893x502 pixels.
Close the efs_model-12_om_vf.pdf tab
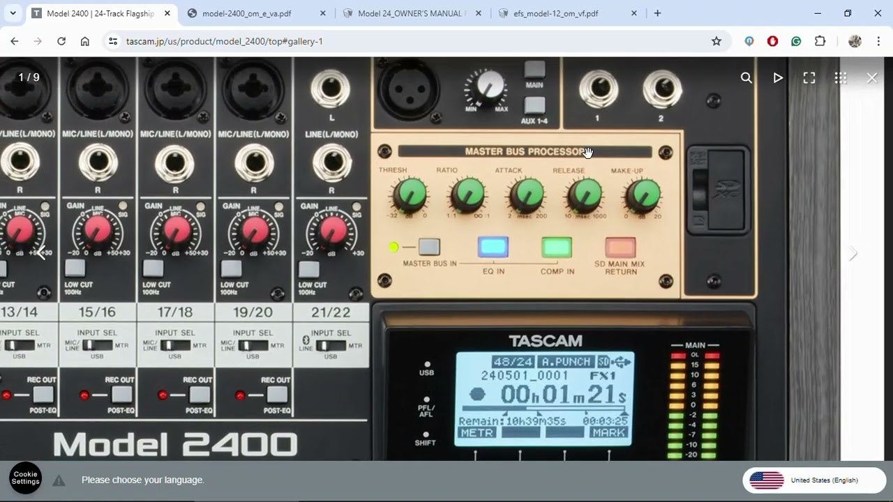(633, 13)
